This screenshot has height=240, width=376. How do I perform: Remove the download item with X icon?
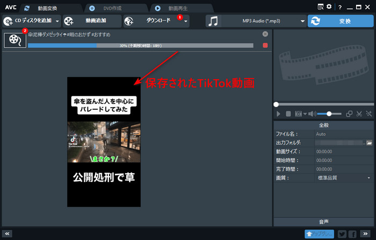pos(265,34)
